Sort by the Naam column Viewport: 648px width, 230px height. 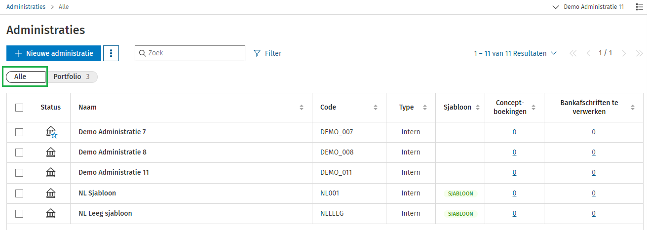[302, 108]
